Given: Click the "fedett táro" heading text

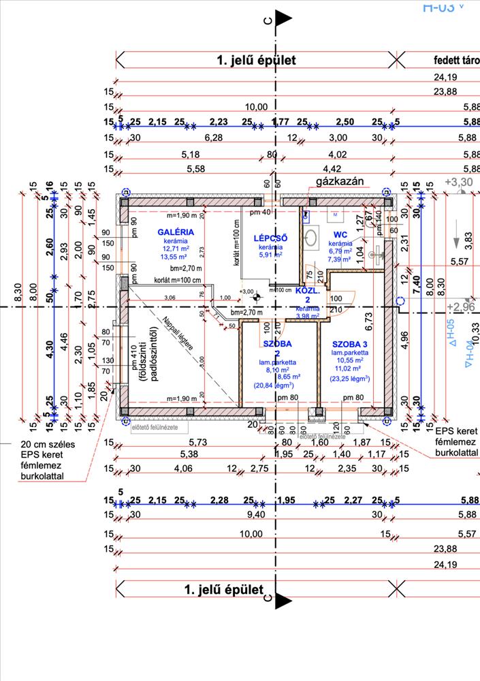Looking at the screenshot, I should [456, 60].
